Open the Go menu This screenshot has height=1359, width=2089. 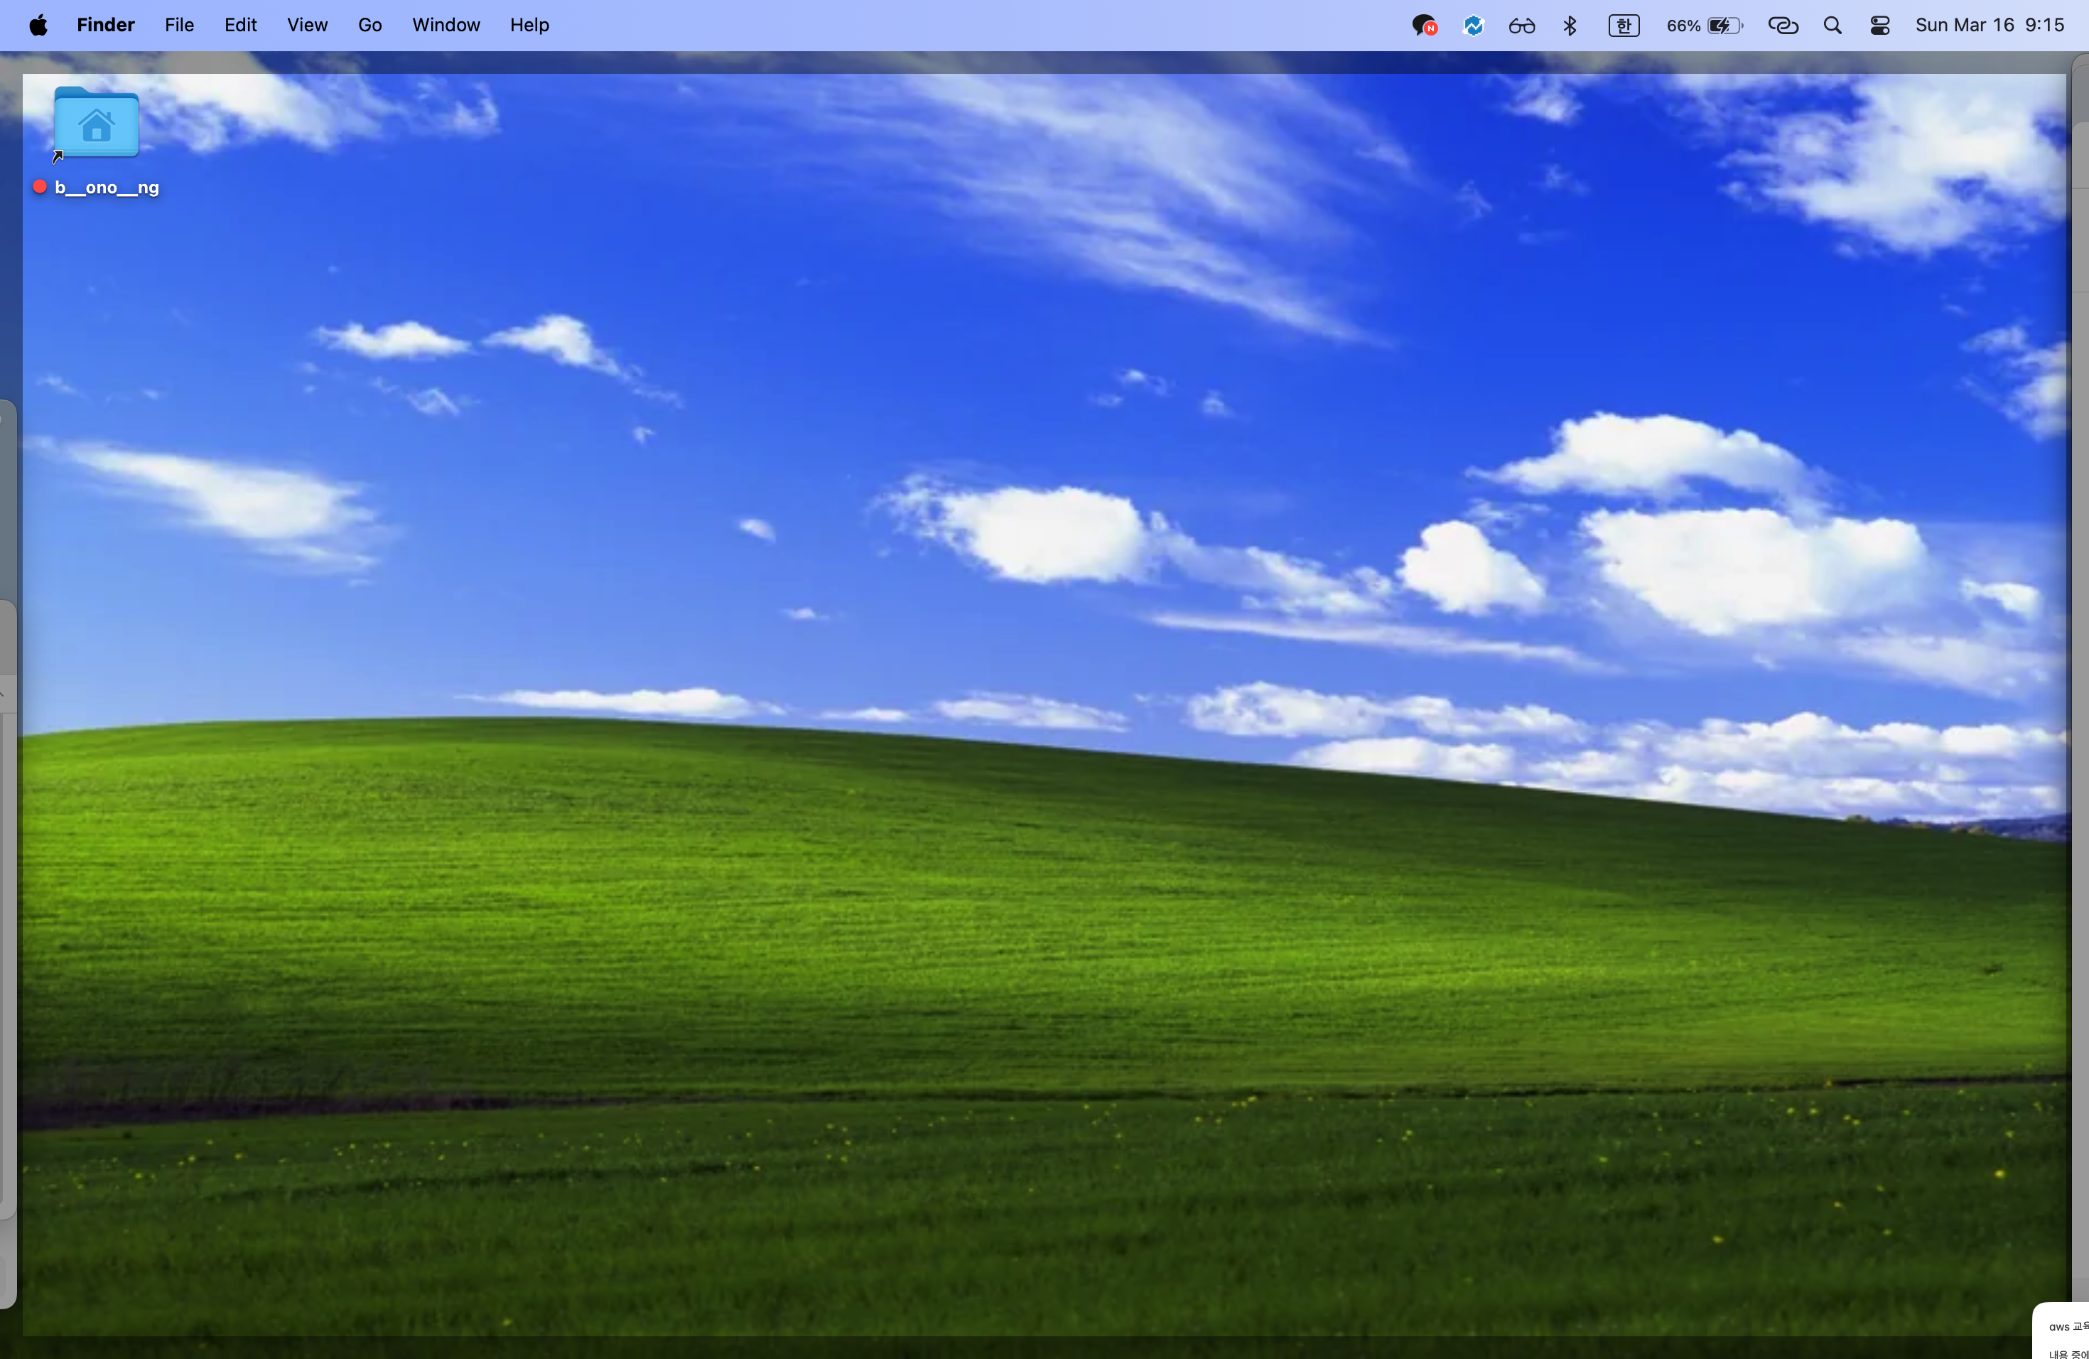click(369, 25)
